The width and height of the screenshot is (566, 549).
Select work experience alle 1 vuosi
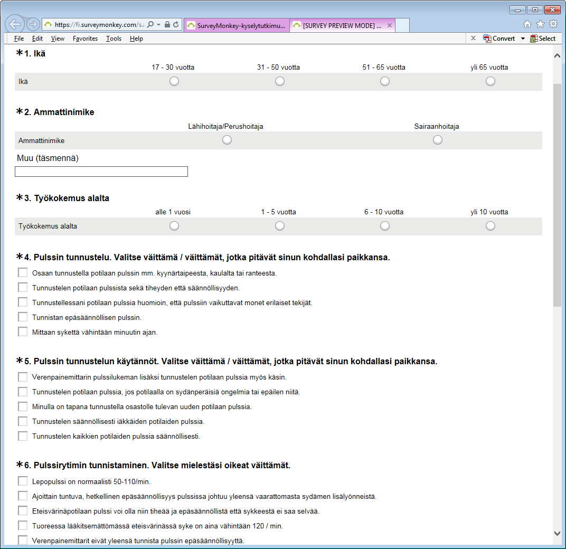pyautogui.click(x=174, y=226)
